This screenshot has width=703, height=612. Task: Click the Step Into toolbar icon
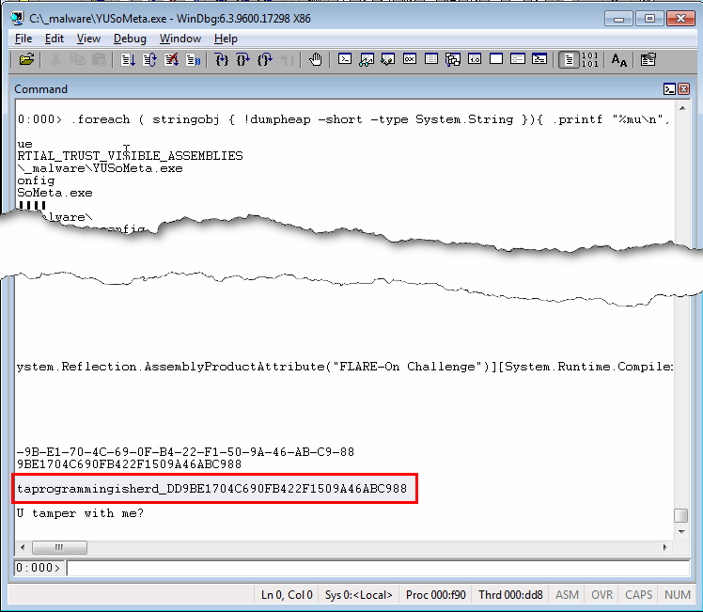[222, 60]
